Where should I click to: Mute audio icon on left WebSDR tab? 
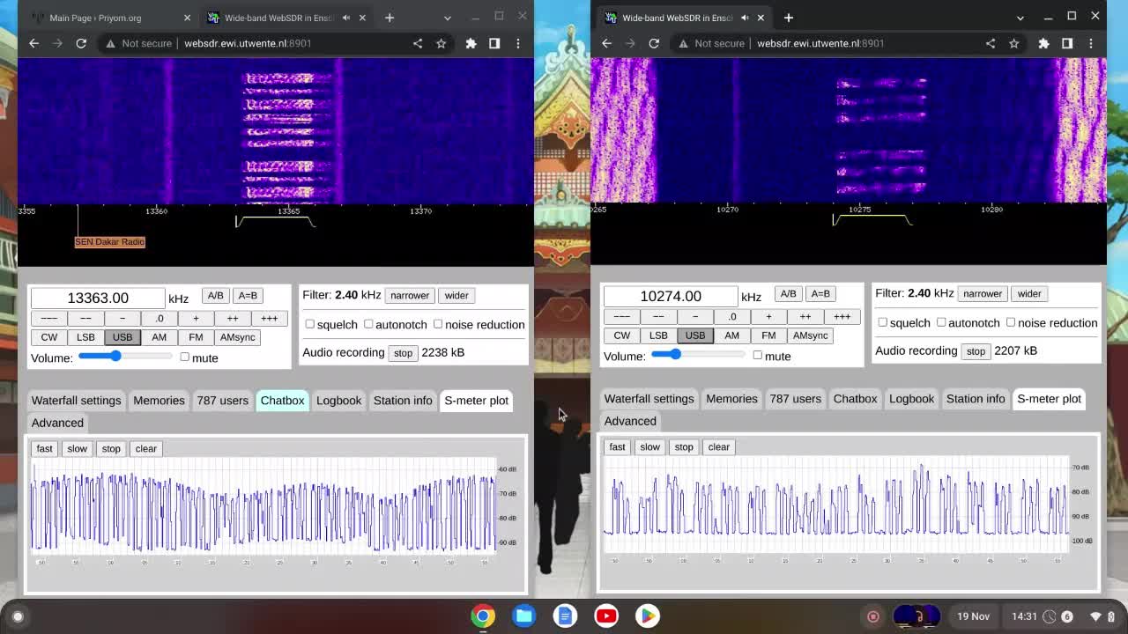pyautogui.click(x=346, y=18)
